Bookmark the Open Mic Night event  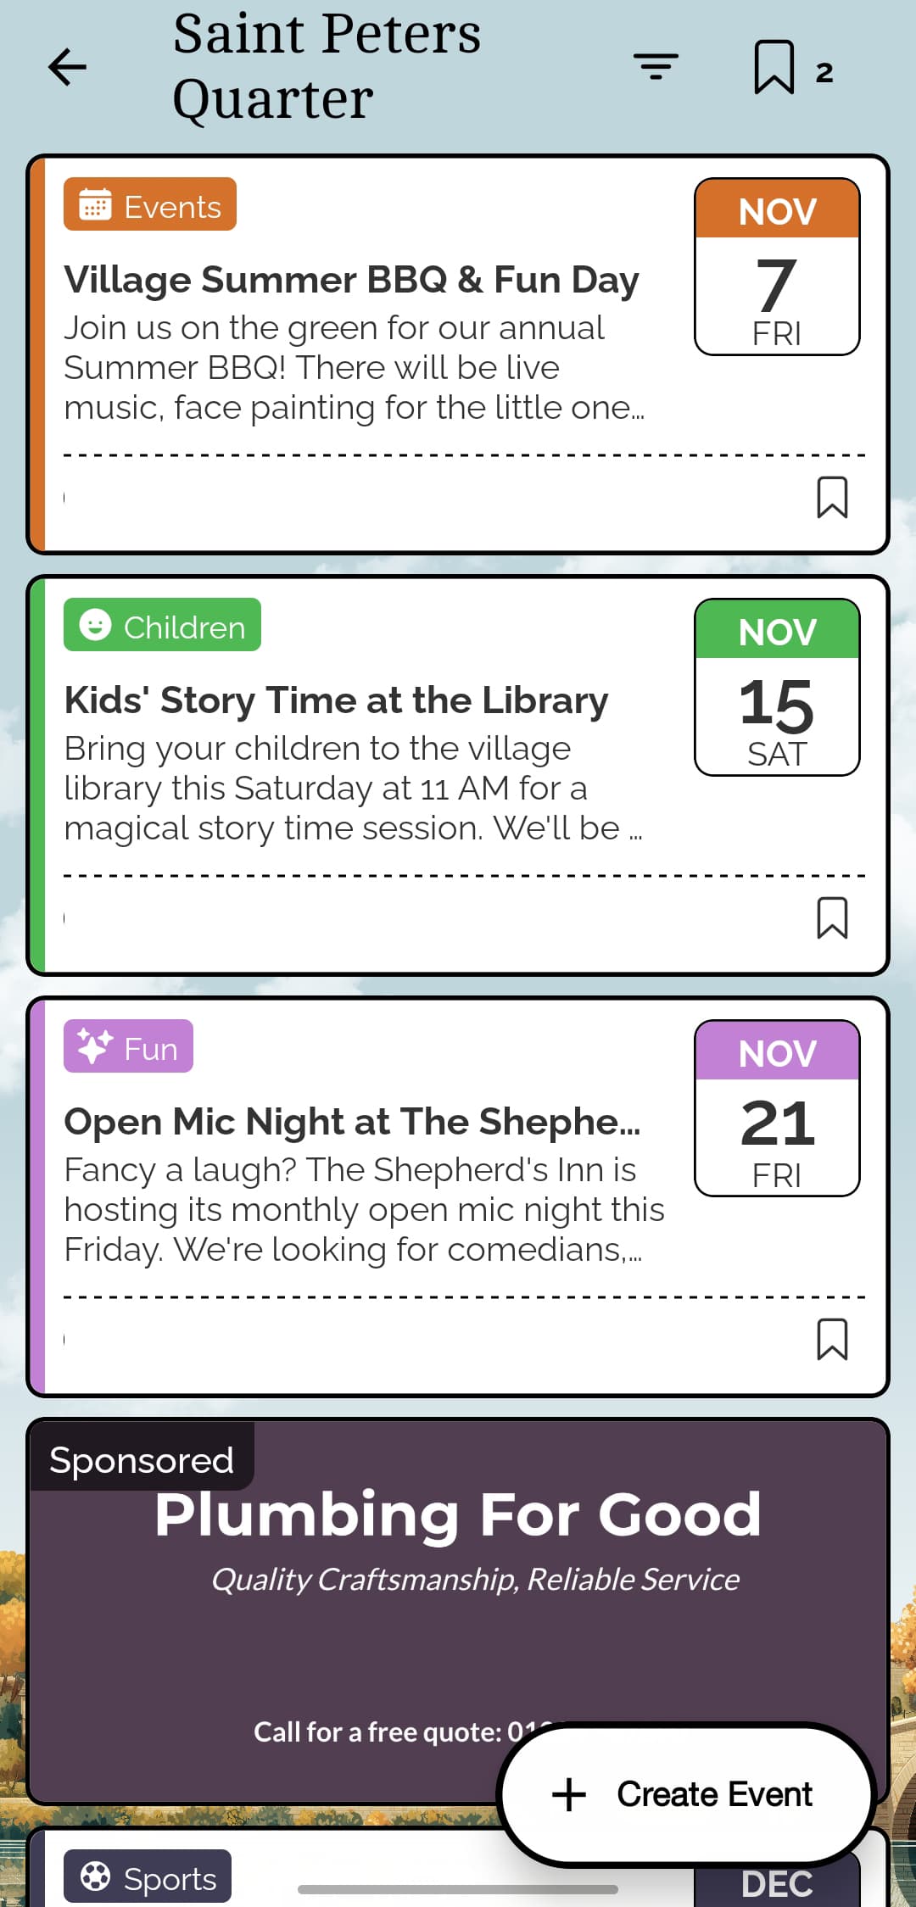[832, 1340]
